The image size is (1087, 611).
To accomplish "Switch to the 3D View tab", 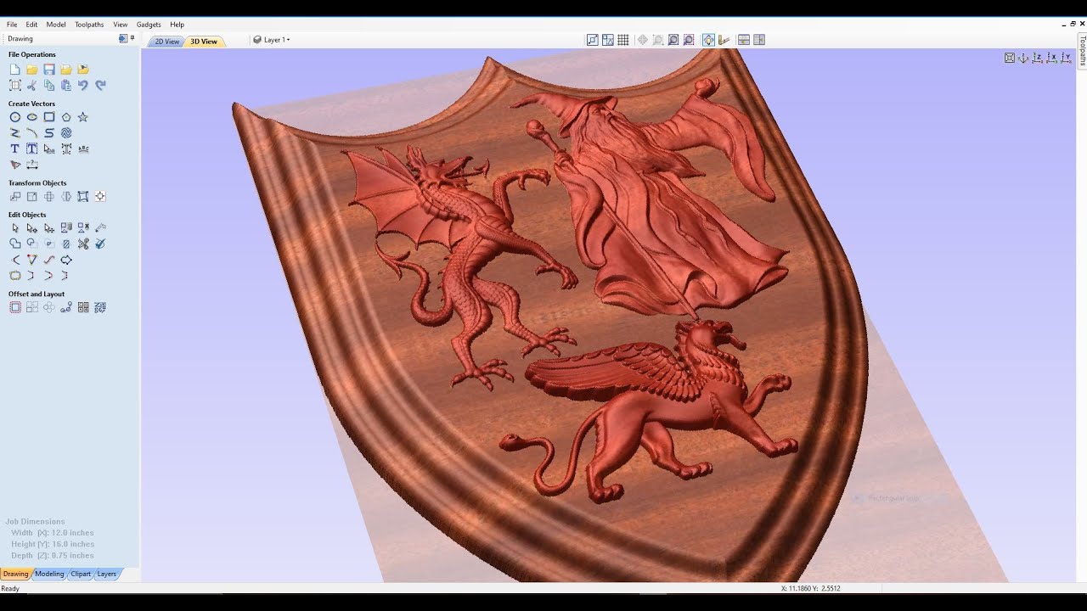I will click(204, 42).
